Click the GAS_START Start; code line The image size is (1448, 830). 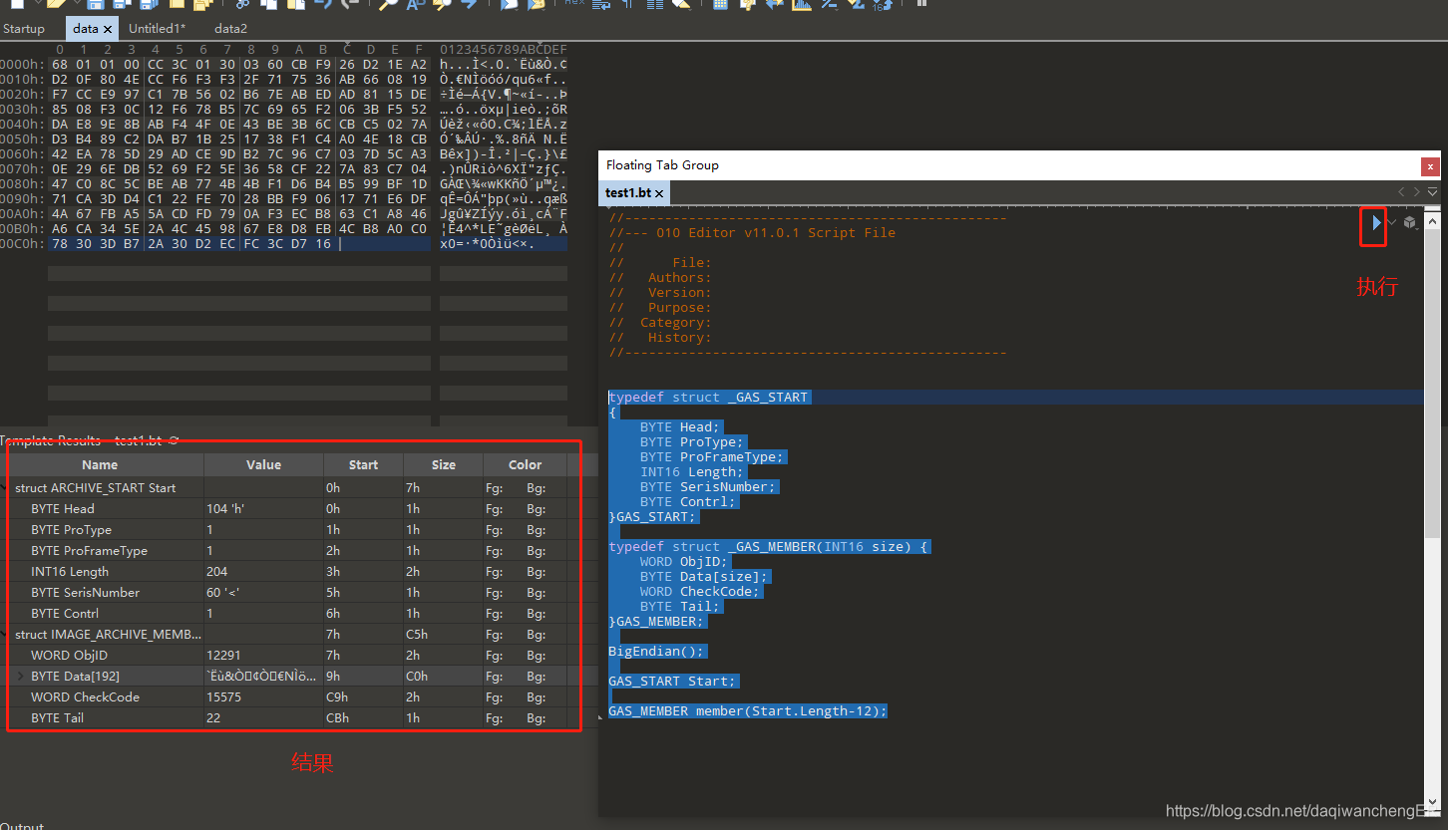tap(672, 681)
